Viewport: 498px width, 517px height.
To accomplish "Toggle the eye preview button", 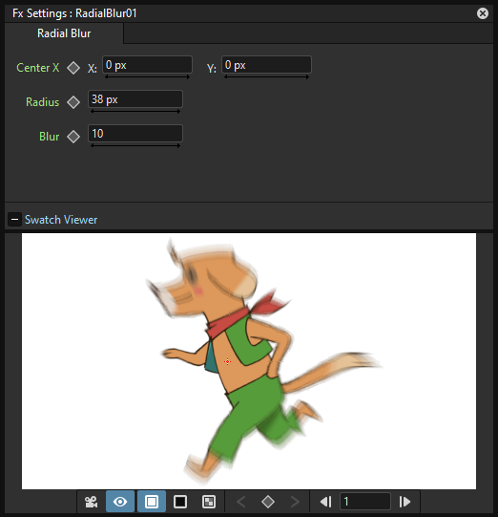I will click(120, 502).
